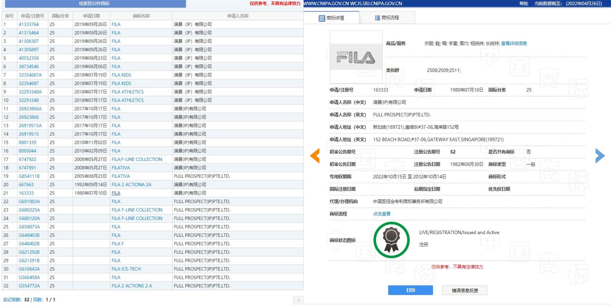Click page 1 in the pagination control
611x305 pixels.
[x=298, y=299]
